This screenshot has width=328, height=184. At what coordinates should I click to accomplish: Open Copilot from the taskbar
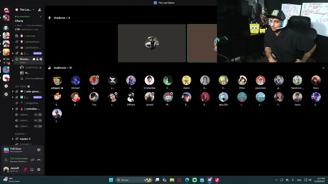pos(165,180)
